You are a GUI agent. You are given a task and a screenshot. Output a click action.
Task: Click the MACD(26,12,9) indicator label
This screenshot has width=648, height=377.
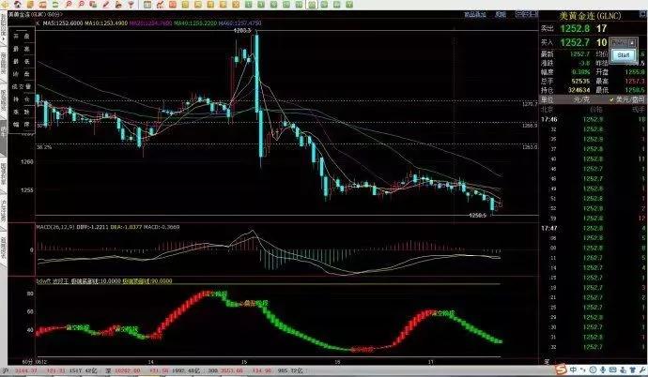pyautogui.click(x=55, y=227)
